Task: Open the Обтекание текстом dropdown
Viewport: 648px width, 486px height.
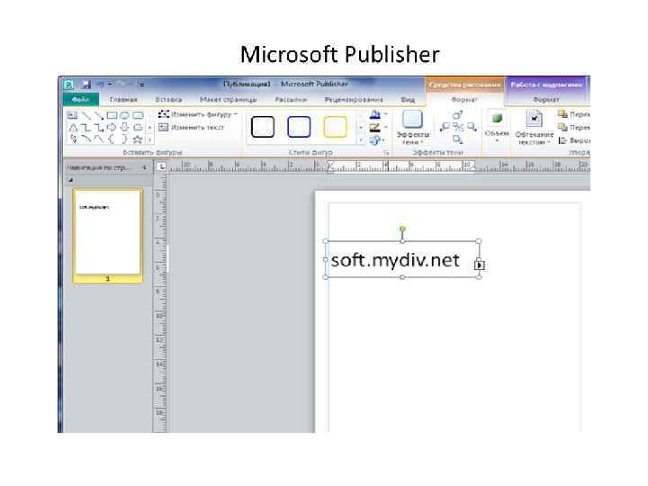Action: pos(534,128)
